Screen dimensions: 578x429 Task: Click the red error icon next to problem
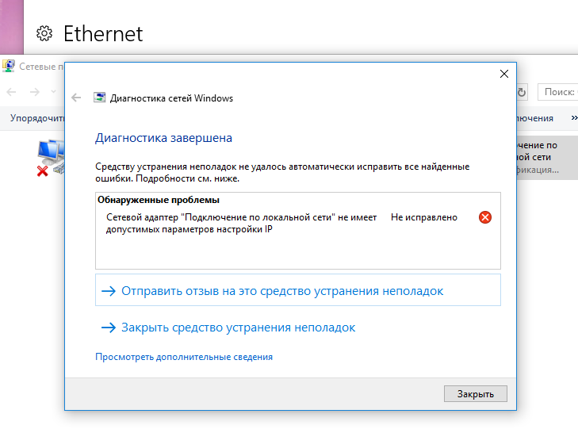pyautogui.click(x=485, y=217)
